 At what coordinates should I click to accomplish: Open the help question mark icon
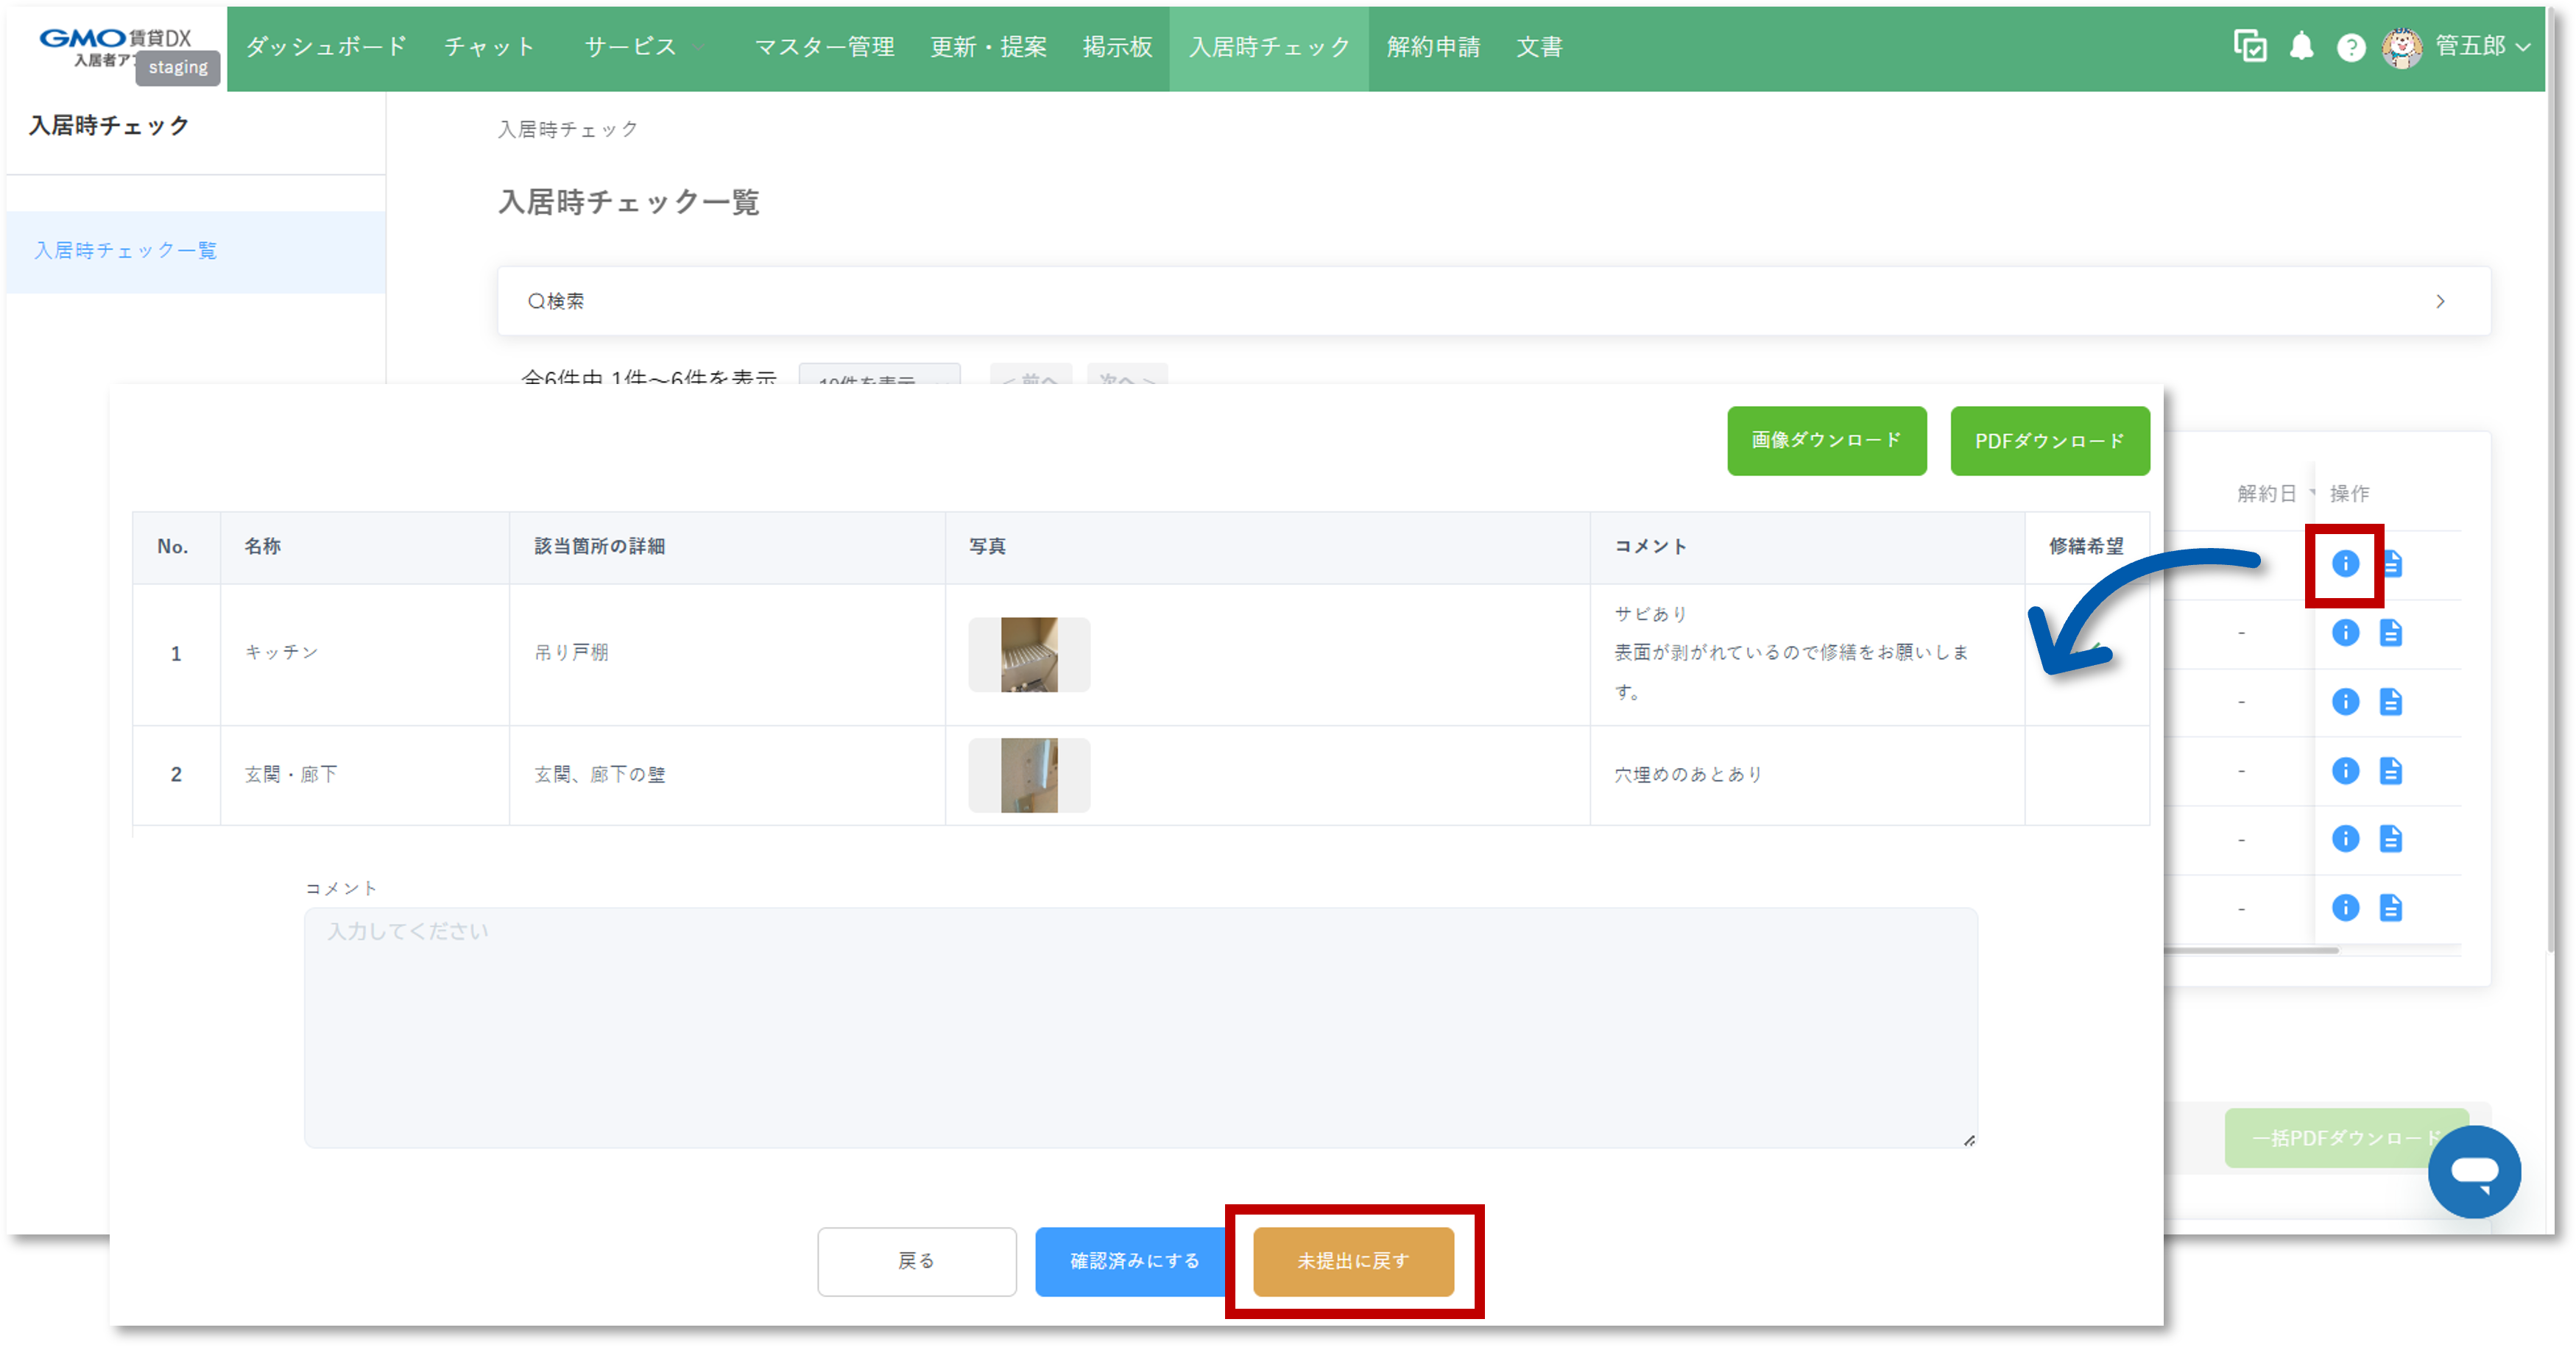coord(2350,46)
